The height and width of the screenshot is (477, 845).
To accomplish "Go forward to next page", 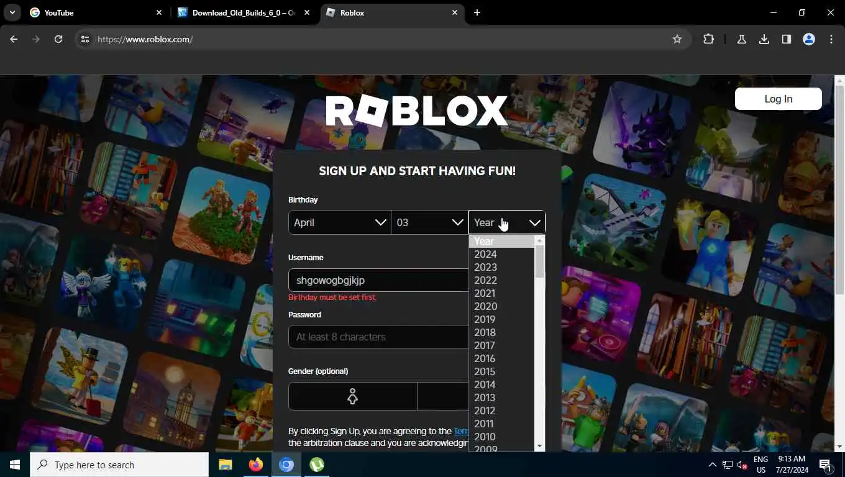I will pyautogui.click(x=36, y=39).
